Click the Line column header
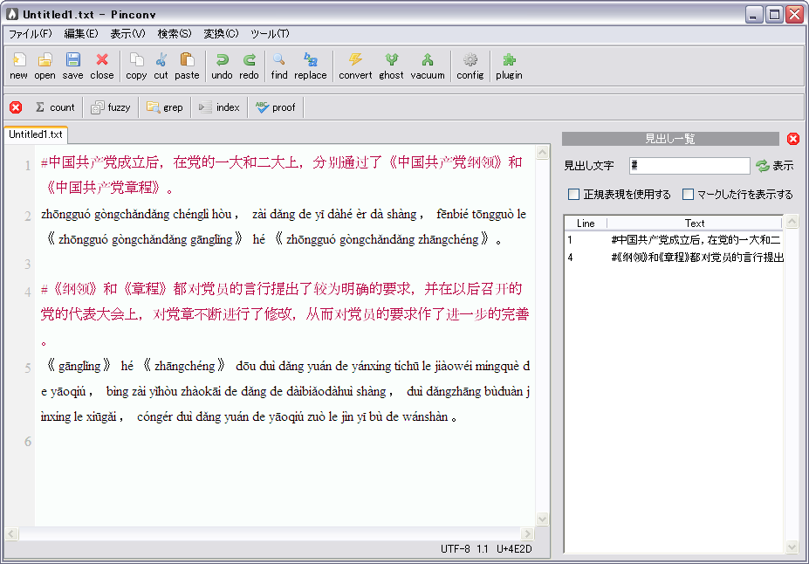The height and width of the screenshot is (564, 809). tap(586, 224)
